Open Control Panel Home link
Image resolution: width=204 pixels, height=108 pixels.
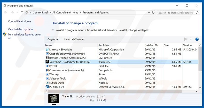pyautogui.click(x=19, y=21)
